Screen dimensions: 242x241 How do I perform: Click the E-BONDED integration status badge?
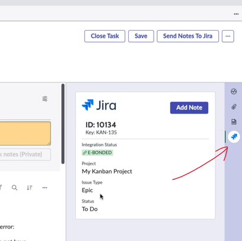click(x=97, y=153)
